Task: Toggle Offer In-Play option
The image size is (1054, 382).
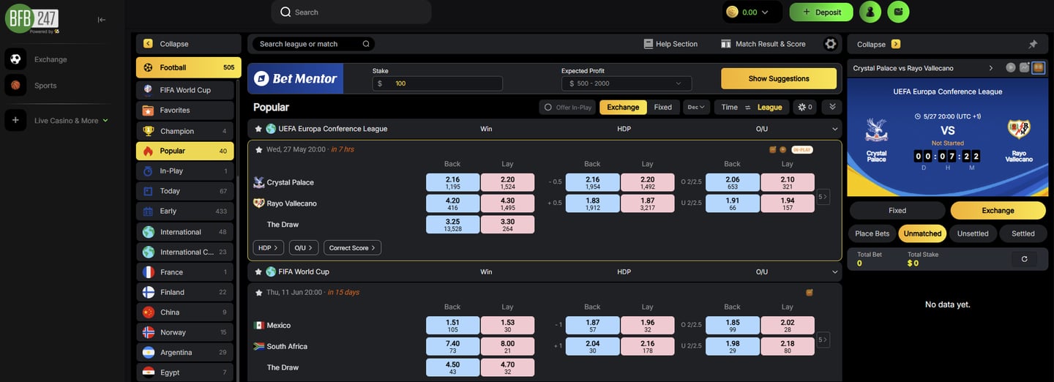Action: (x=567, y=107)
